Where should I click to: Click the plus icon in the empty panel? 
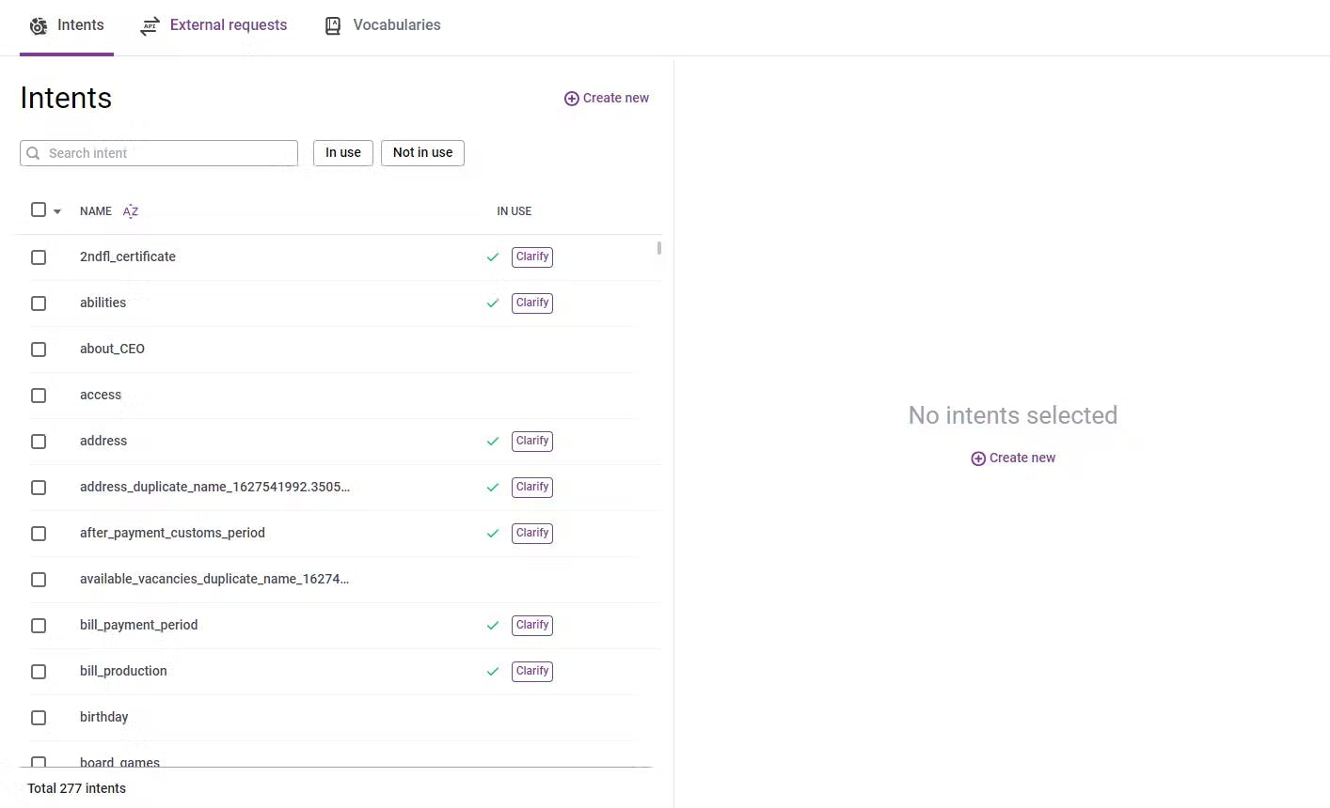[978, 458]
